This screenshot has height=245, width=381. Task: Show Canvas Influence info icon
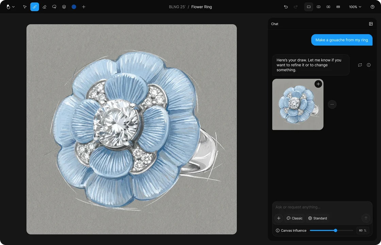(278, 230)
